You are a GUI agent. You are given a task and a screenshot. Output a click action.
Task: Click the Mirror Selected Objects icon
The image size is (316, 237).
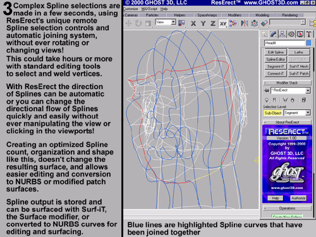245,23
